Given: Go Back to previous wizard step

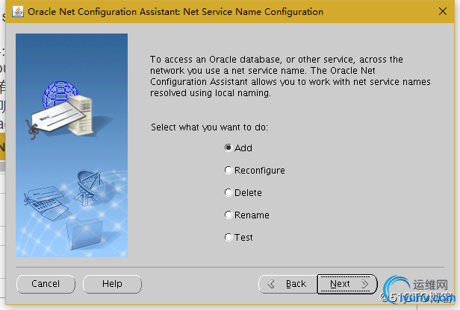Looking at the screenshot, I should [287, 284].
